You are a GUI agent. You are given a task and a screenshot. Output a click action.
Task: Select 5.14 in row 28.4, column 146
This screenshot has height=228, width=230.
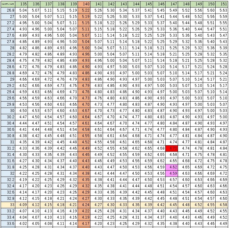click(159, 61)
